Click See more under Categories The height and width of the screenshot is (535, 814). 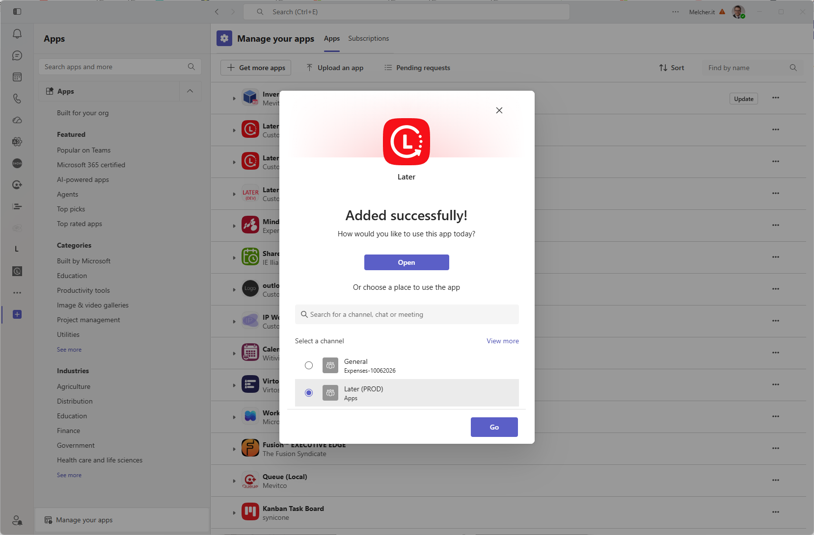69,350
